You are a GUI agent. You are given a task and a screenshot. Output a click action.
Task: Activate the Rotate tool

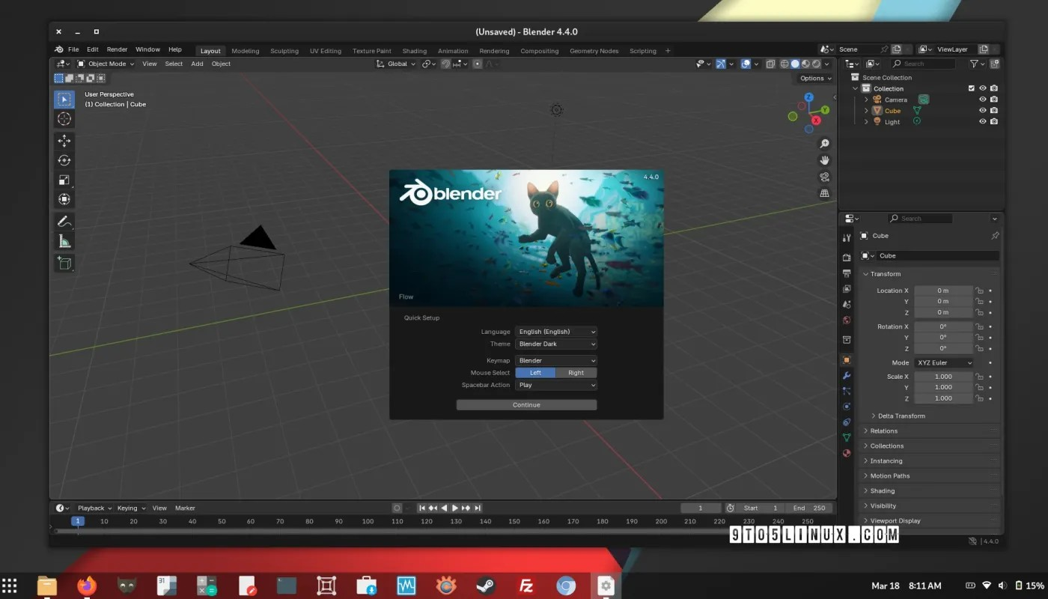(x=64, y=159)
